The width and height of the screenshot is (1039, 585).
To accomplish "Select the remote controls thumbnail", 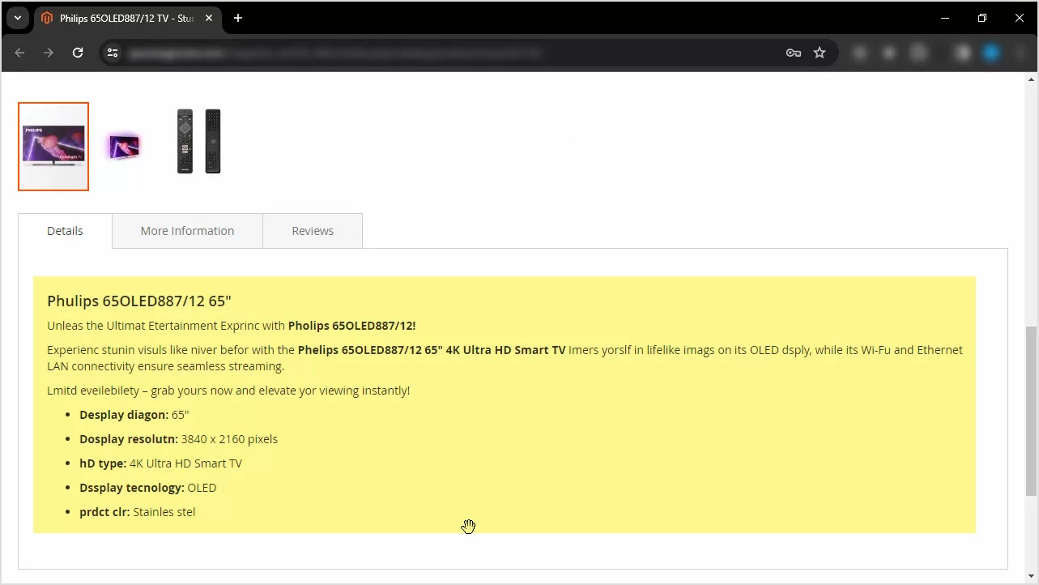I will [x=199, y=141].
